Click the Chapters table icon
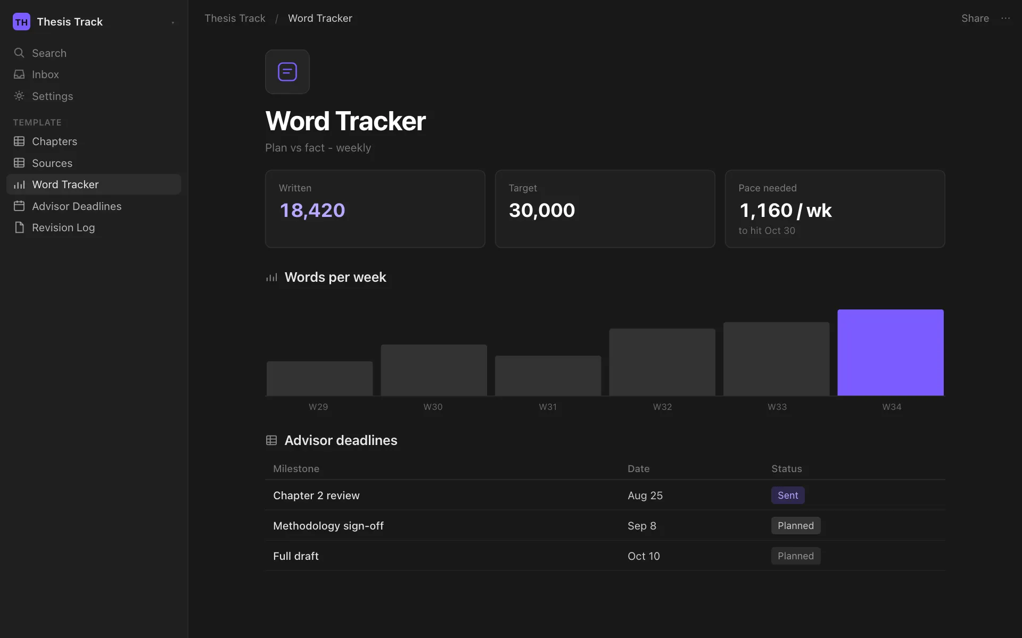This screenshot has height=638, width=1022. tap(19, 141)
